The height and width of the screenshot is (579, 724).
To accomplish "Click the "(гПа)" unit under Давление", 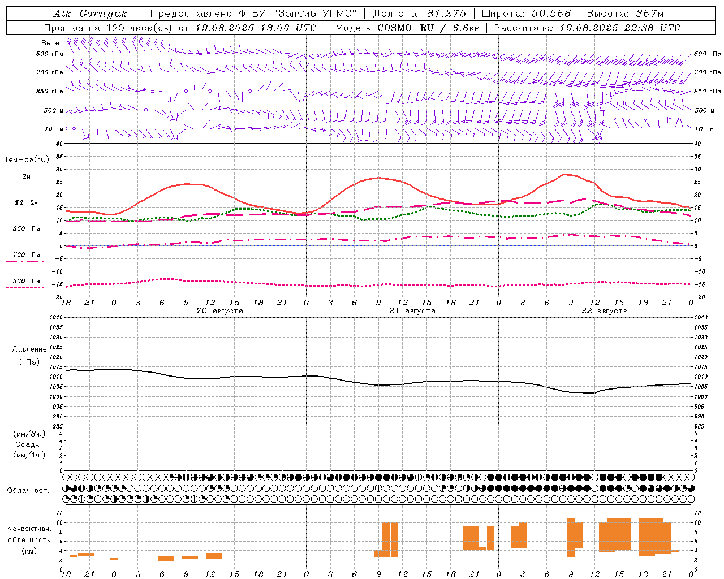I will point(29,362).
